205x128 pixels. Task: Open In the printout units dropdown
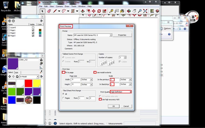coord(130,80)
